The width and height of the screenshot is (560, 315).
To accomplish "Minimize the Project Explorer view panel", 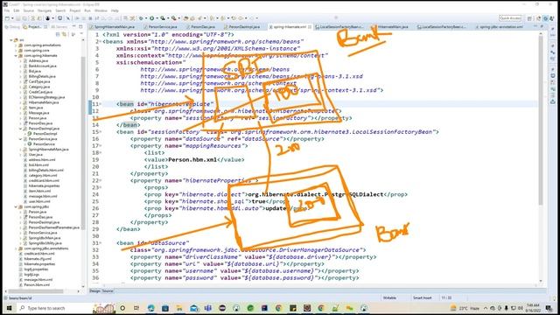I will coord(73,27).
